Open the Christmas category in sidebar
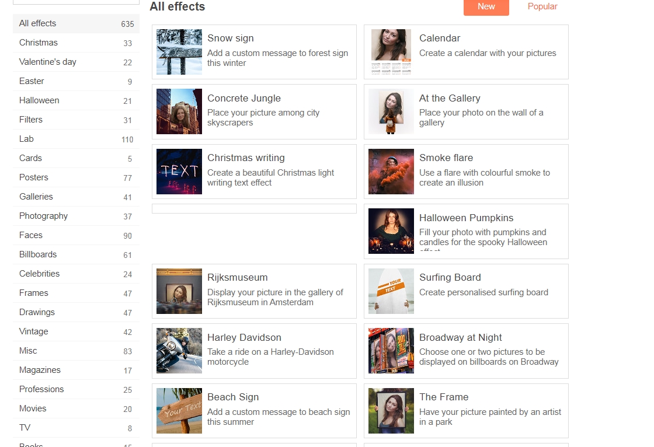The image size is (654, 447). coord(39,43)
